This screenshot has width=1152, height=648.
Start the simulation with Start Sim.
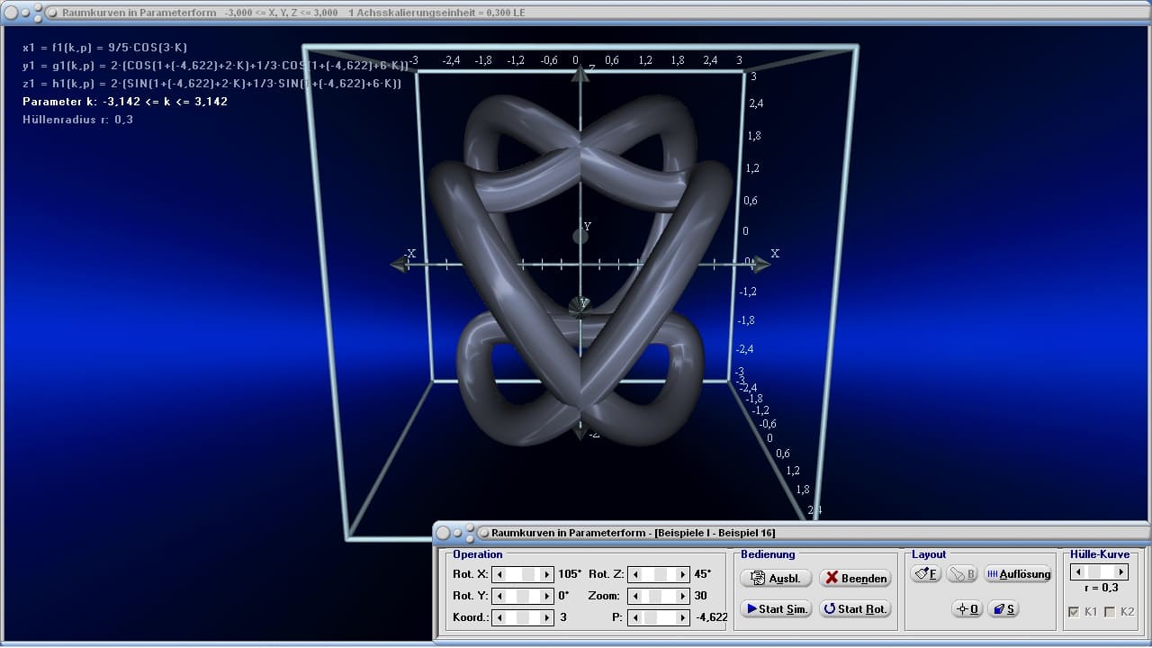tap(776, 608)
